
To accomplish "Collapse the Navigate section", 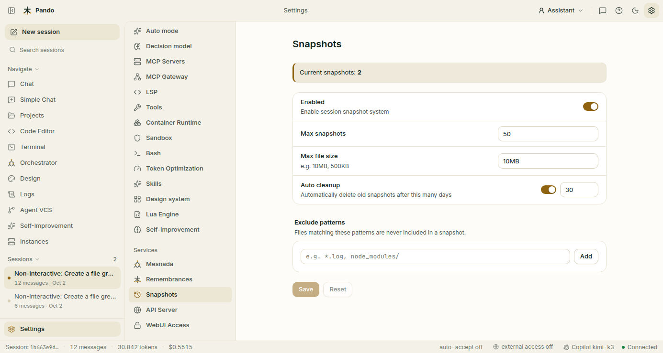I will point(23,69).
